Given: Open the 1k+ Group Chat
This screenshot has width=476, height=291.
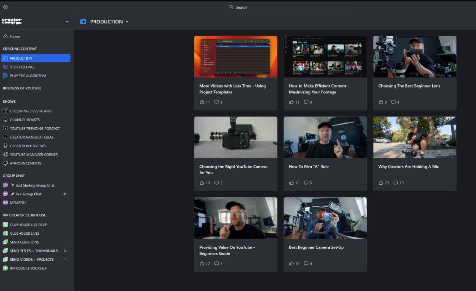Looking at the screenshot, I should click(28, 194).
